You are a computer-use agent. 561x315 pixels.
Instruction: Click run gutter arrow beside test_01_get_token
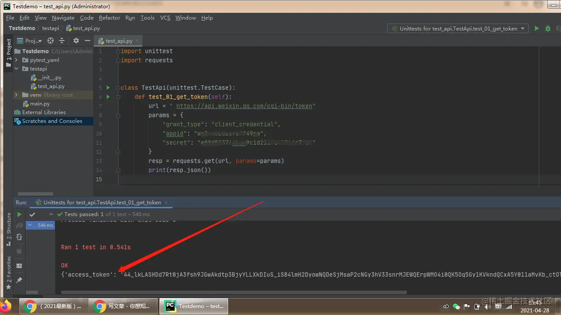point(108,97)
